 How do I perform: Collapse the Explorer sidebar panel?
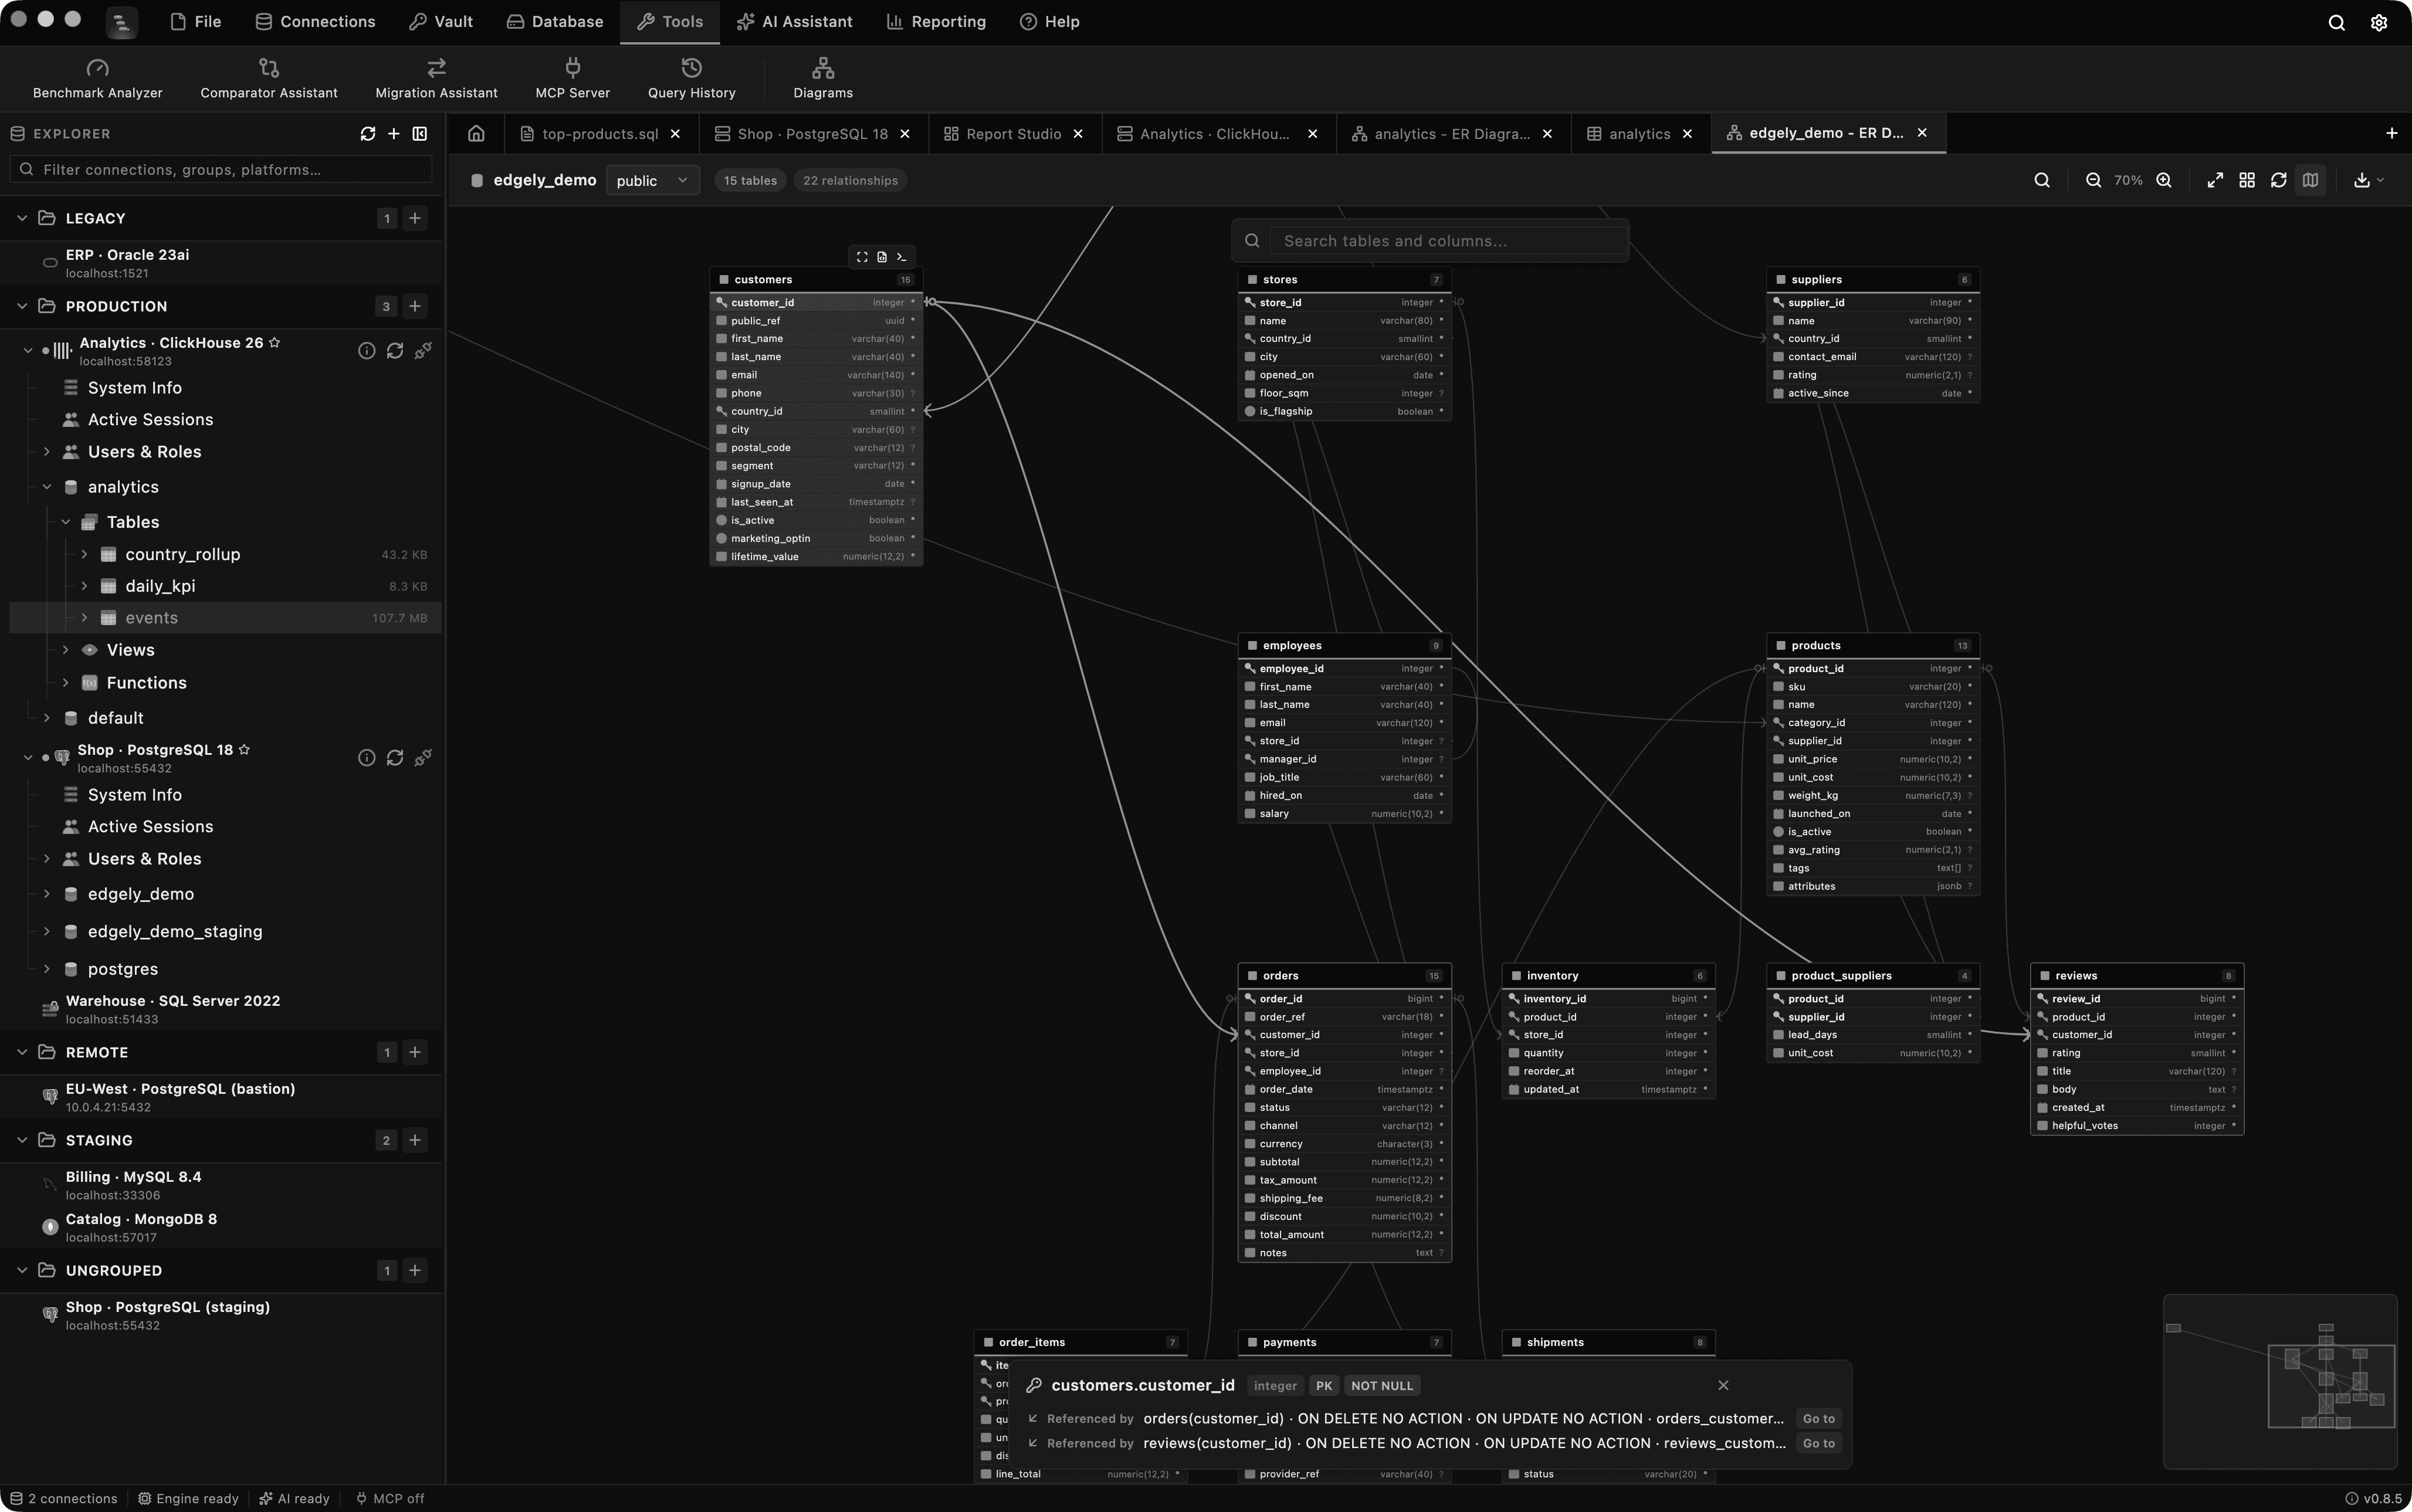click(420, 134)
